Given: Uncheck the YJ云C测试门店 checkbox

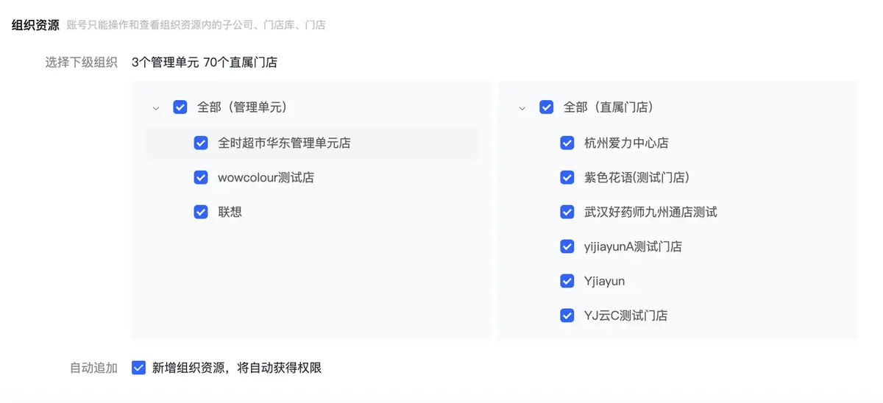Looking at the screenshot, I should click(x=567, y=315).
